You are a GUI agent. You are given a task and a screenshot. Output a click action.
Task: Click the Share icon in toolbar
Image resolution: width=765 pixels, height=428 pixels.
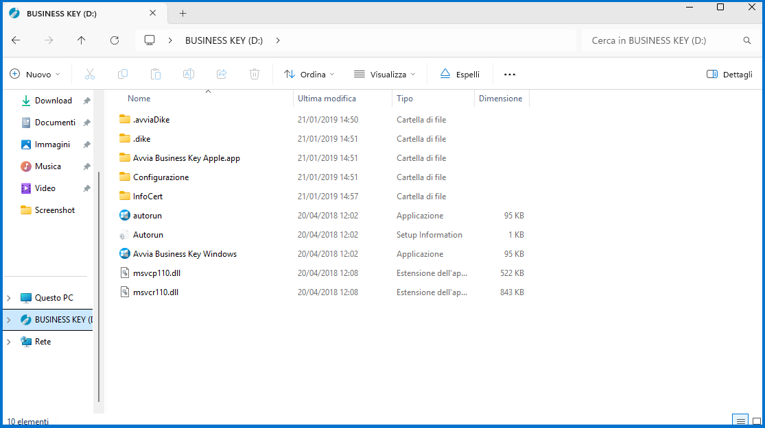point(222,74)
